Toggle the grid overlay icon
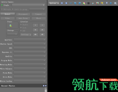The height and width of the screenshot is (92, 118). [x=89, y=3]
